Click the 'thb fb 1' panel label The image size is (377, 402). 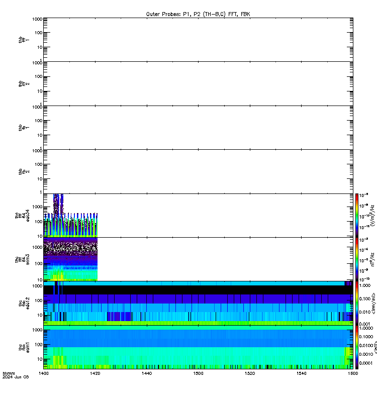click(24, 128)
